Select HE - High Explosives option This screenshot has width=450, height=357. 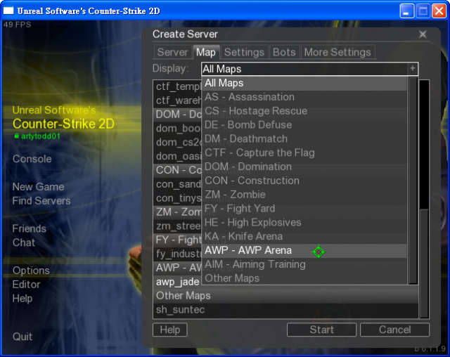pyautogui.click(x=304, y=223)
